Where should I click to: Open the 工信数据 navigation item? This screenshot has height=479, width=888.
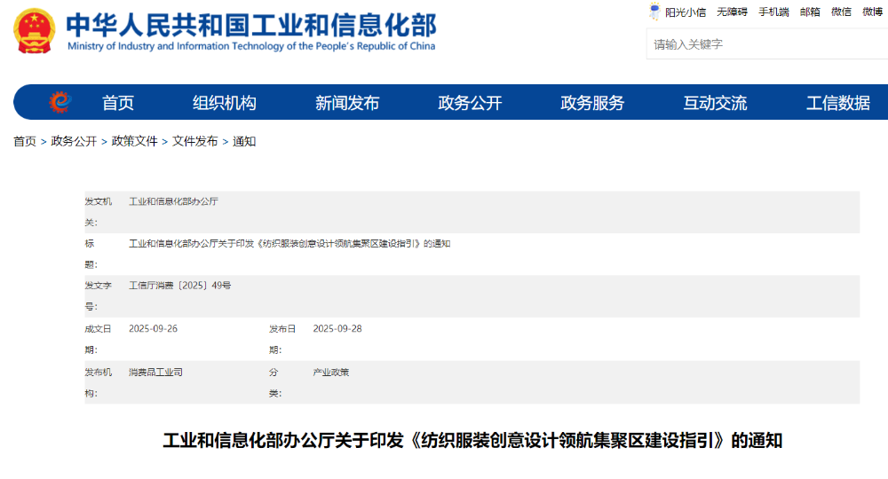click(837, 103)
